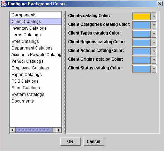Expand Client Regions catalog Color dropdown arrow

154,43
